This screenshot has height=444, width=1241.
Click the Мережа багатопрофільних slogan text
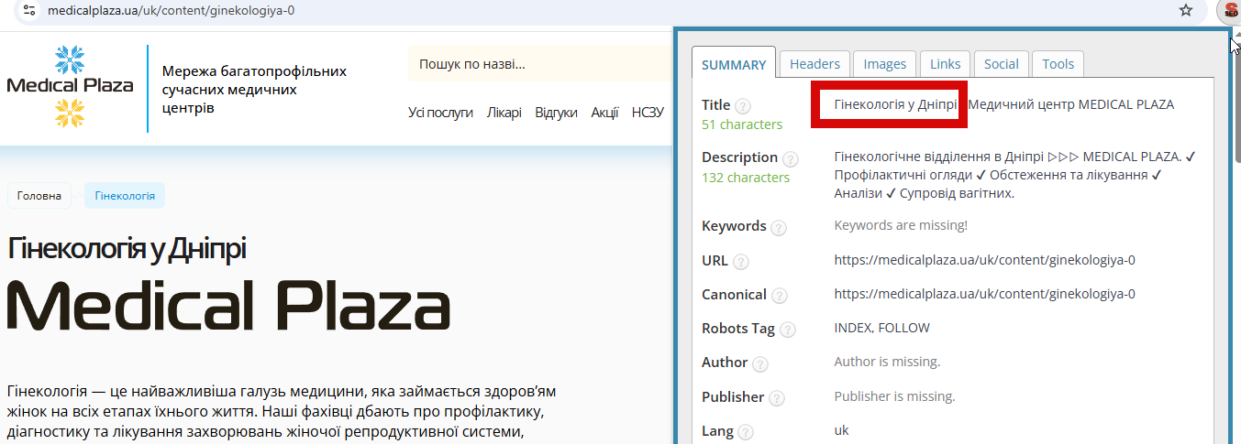254,90
